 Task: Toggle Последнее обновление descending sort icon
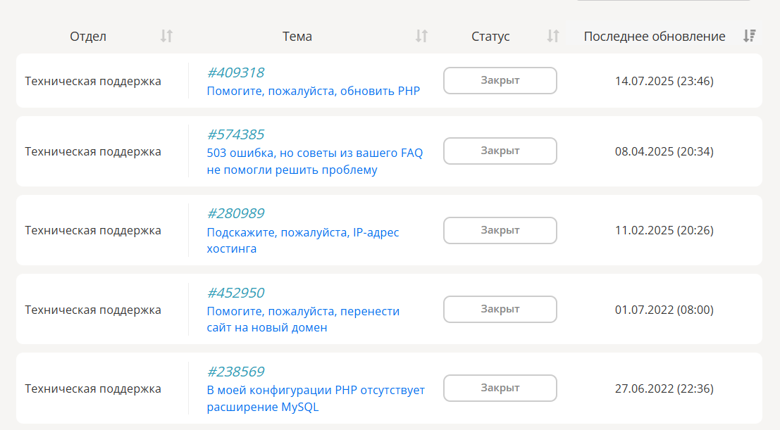[x=750, y=36]
